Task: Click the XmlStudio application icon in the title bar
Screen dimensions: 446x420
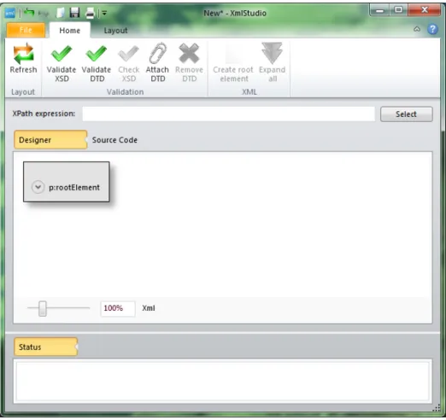Action: coord(10,13)
